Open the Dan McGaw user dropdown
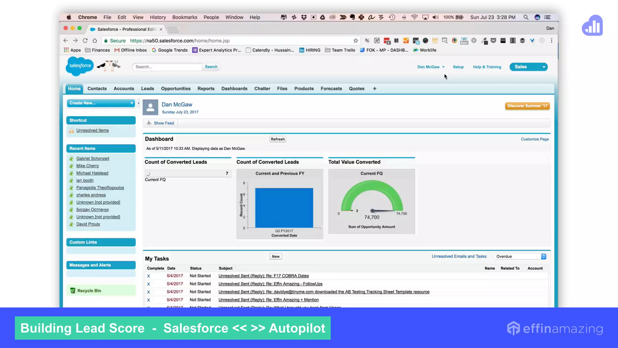 tap(431, 67)
